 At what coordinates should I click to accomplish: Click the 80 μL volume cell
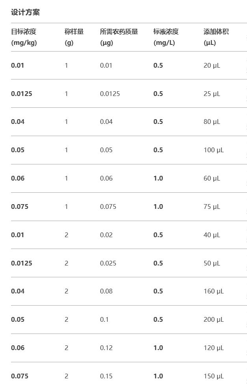212,122
